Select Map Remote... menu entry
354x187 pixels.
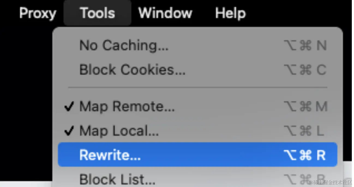click(x=127, y=107)
